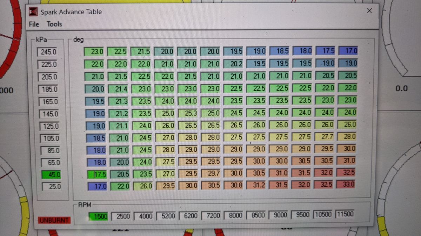The height and width of the screenshot is (236, 421).
Task: Select the 185.0 kPa bin field
Action: point(49,90)
